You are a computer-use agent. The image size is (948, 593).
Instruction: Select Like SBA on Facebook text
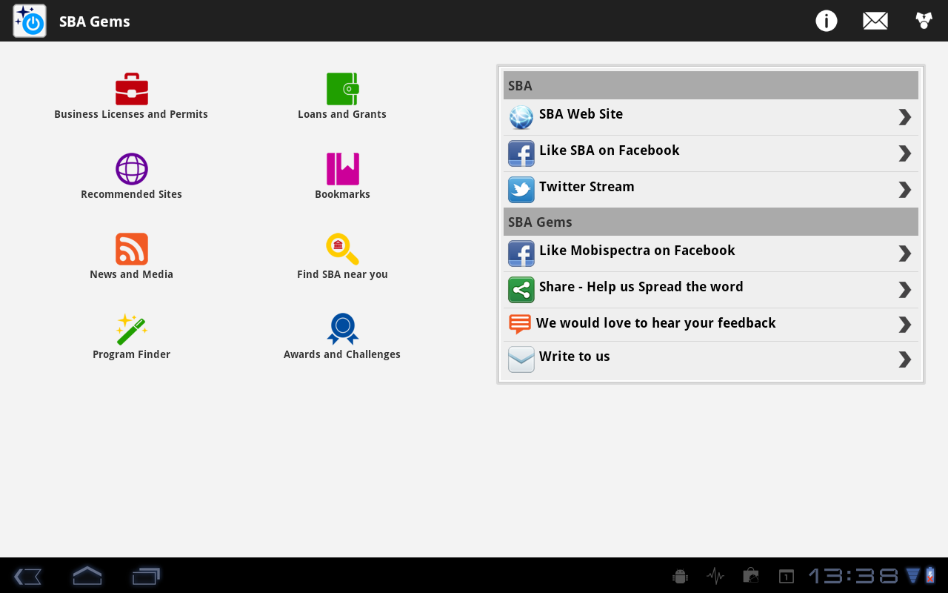tap(609, 150)
